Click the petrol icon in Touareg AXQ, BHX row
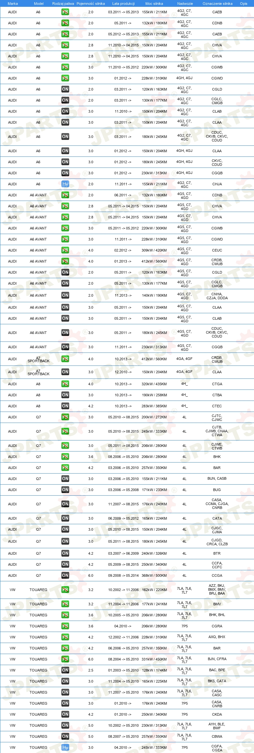The image size is (254, 753). click(x=65, y=637)
